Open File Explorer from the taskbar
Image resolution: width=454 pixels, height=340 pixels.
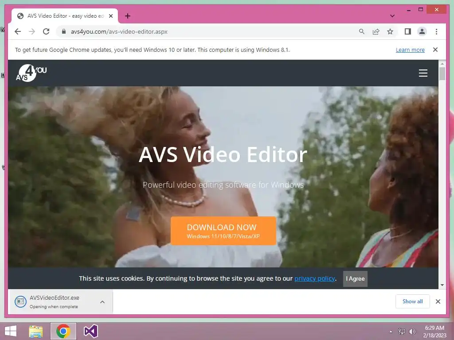[36, 331]
